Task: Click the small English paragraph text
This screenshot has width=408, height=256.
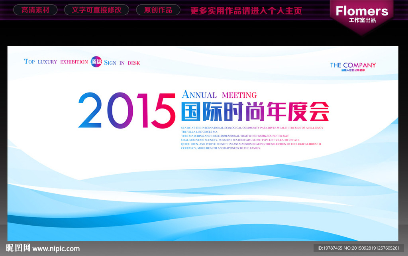Action: pos(252,138)
